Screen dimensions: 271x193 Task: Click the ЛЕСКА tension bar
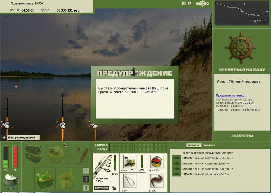click(x=138, y=149)
